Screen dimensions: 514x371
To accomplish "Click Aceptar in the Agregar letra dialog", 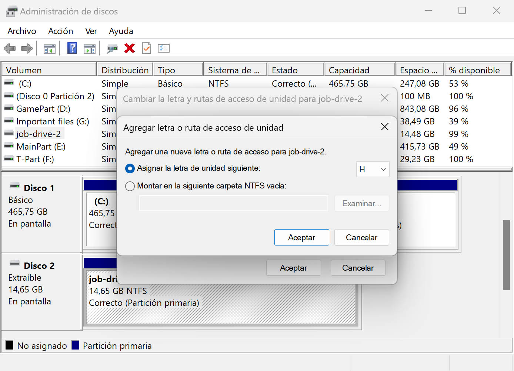I will (301, 237).
